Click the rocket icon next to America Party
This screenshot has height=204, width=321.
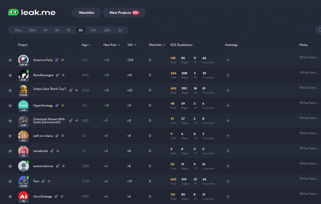pyautogui.click(x=57, y=60)
